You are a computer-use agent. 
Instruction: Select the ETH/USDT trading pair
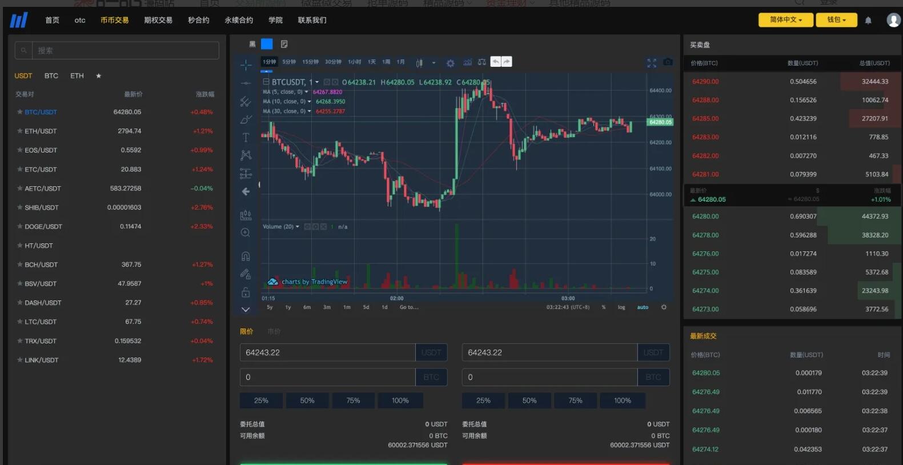tap(41, 131)
